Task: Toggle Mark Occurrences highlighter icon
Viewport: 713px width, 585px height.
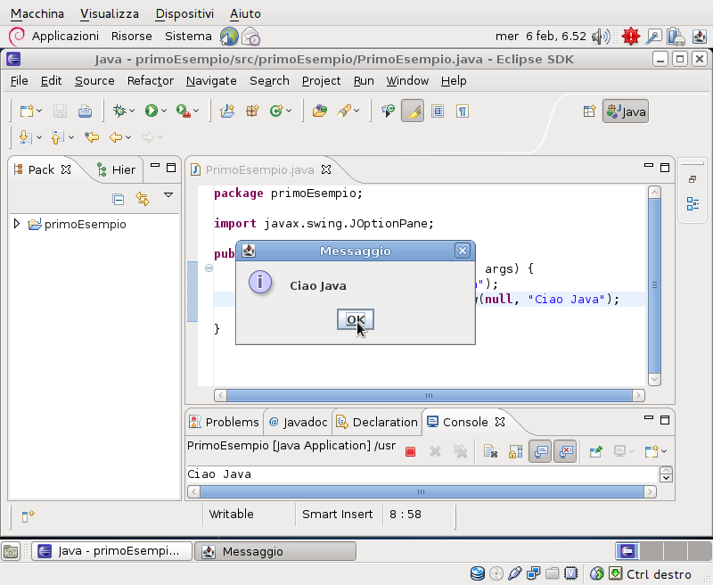Action: pos(413,111)
